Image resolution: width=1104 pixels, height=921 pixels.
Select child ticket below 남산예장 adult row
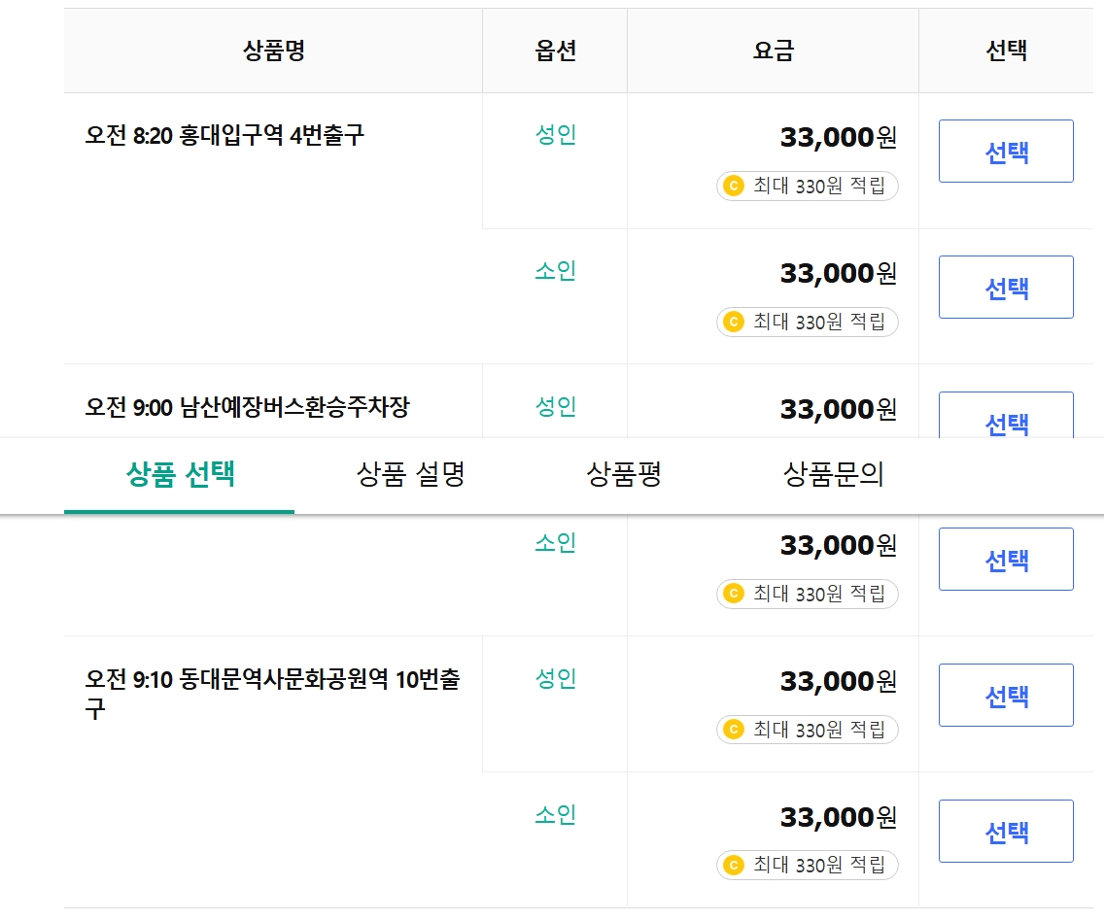coord(1006,559)
